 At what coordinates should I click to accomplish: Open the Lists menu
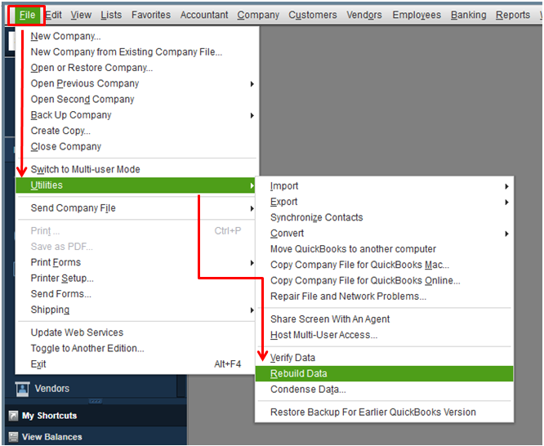pos(111,15)
